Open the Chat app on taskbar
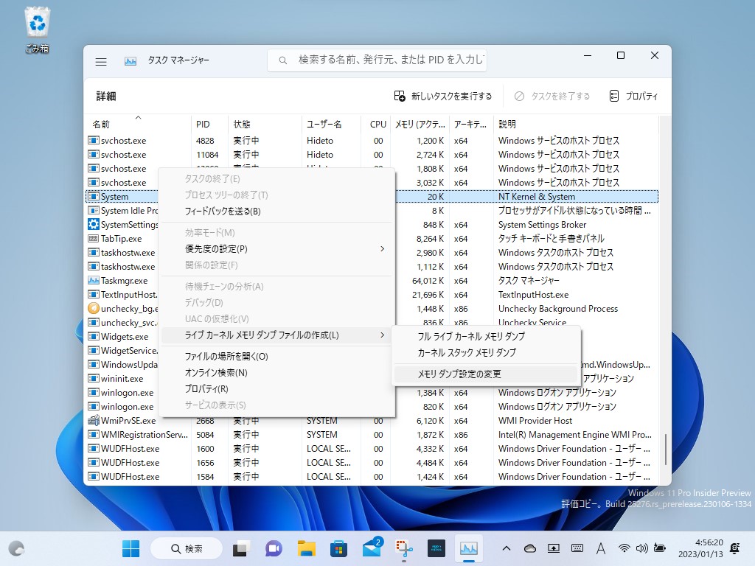755x566 pixels. (274, 548)
